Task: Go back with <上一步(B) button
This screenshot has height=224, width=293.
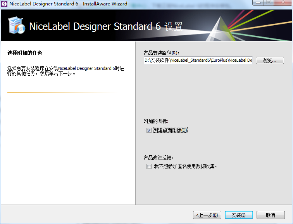Action: (207, 215)
